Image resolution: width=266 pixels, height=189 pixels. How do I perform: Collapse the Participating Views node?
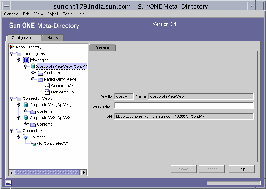33,80
